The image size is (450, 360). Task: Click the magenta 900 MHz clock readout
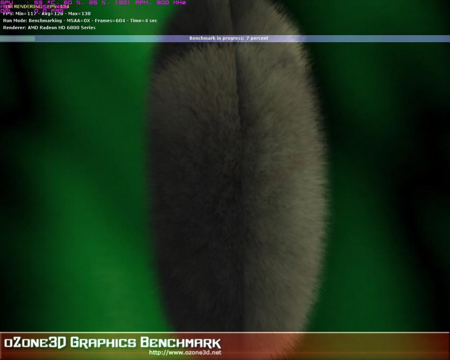pos(171,3)
